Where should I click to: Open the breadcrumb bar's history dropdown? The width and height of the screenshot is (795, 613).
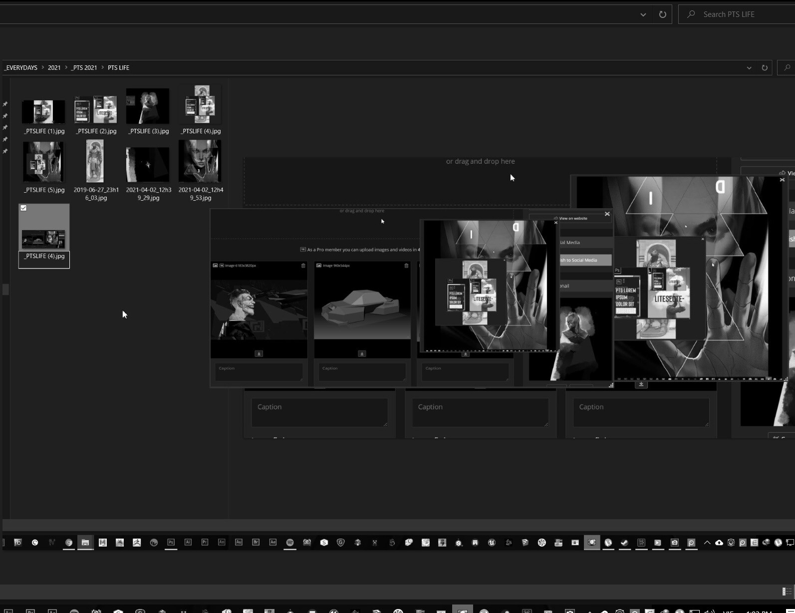pyautogui.click(x=749, y=68)
